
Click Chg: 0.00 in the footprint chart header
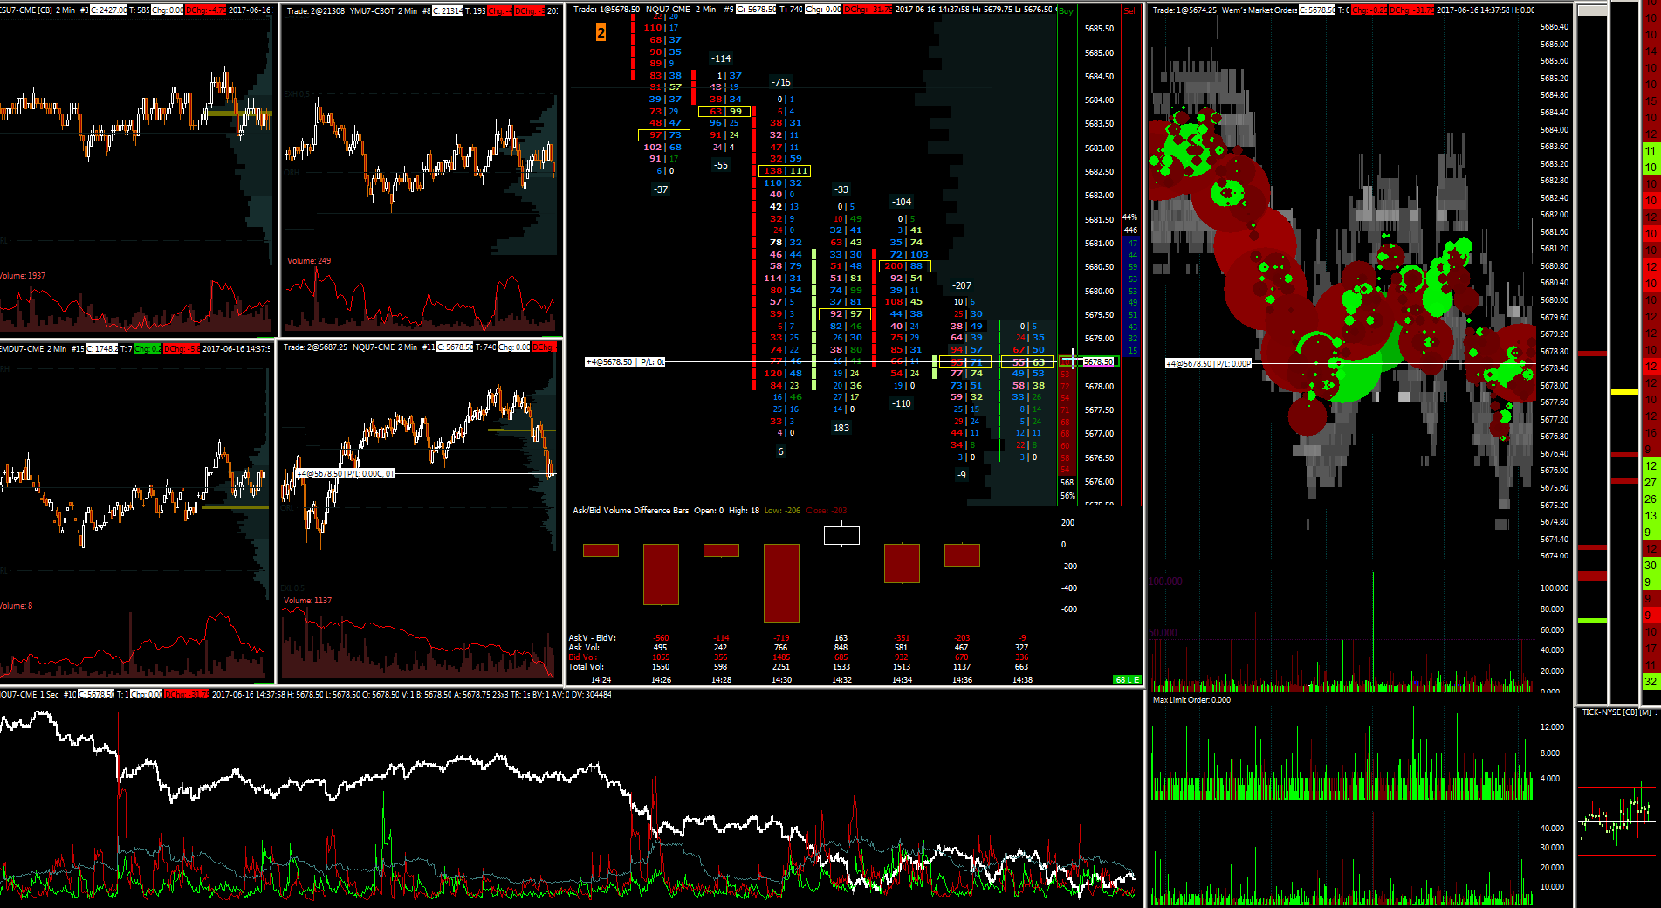823,10
